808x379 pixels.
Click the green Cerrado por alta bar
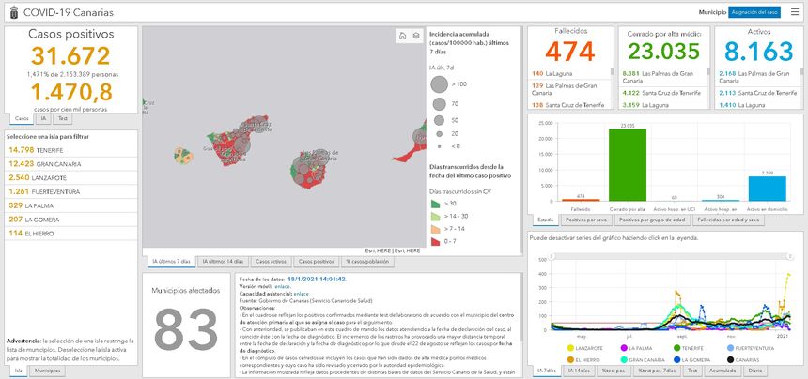click(x=628, y=164)
